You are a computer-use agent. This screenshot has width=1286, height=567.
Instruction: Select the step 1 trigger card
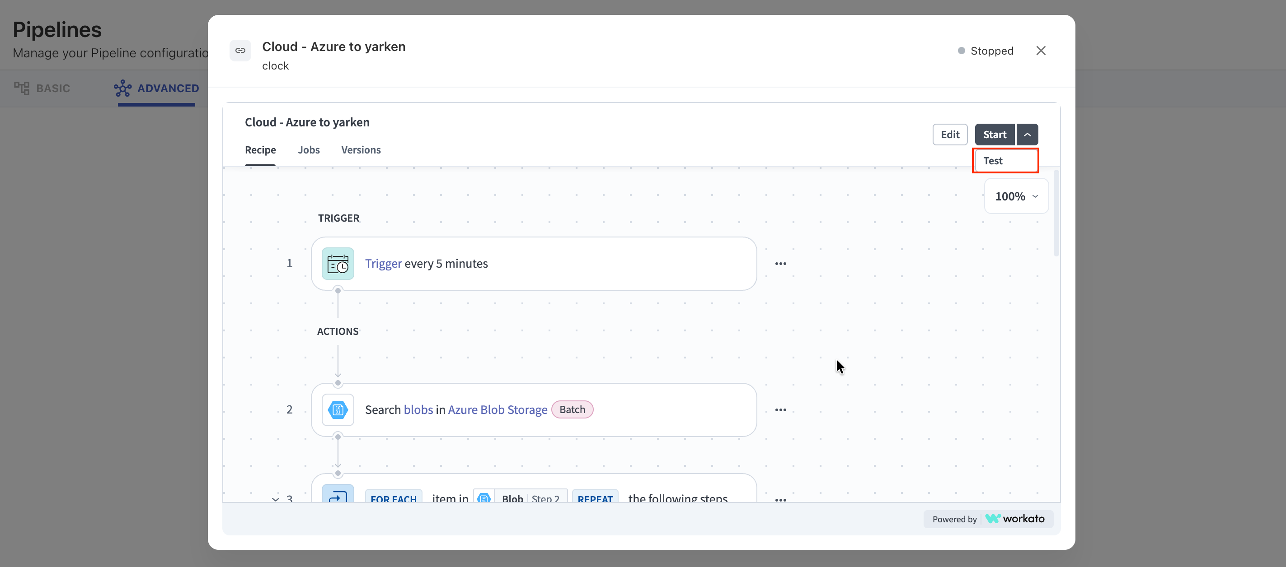click(x=534, y=264)
